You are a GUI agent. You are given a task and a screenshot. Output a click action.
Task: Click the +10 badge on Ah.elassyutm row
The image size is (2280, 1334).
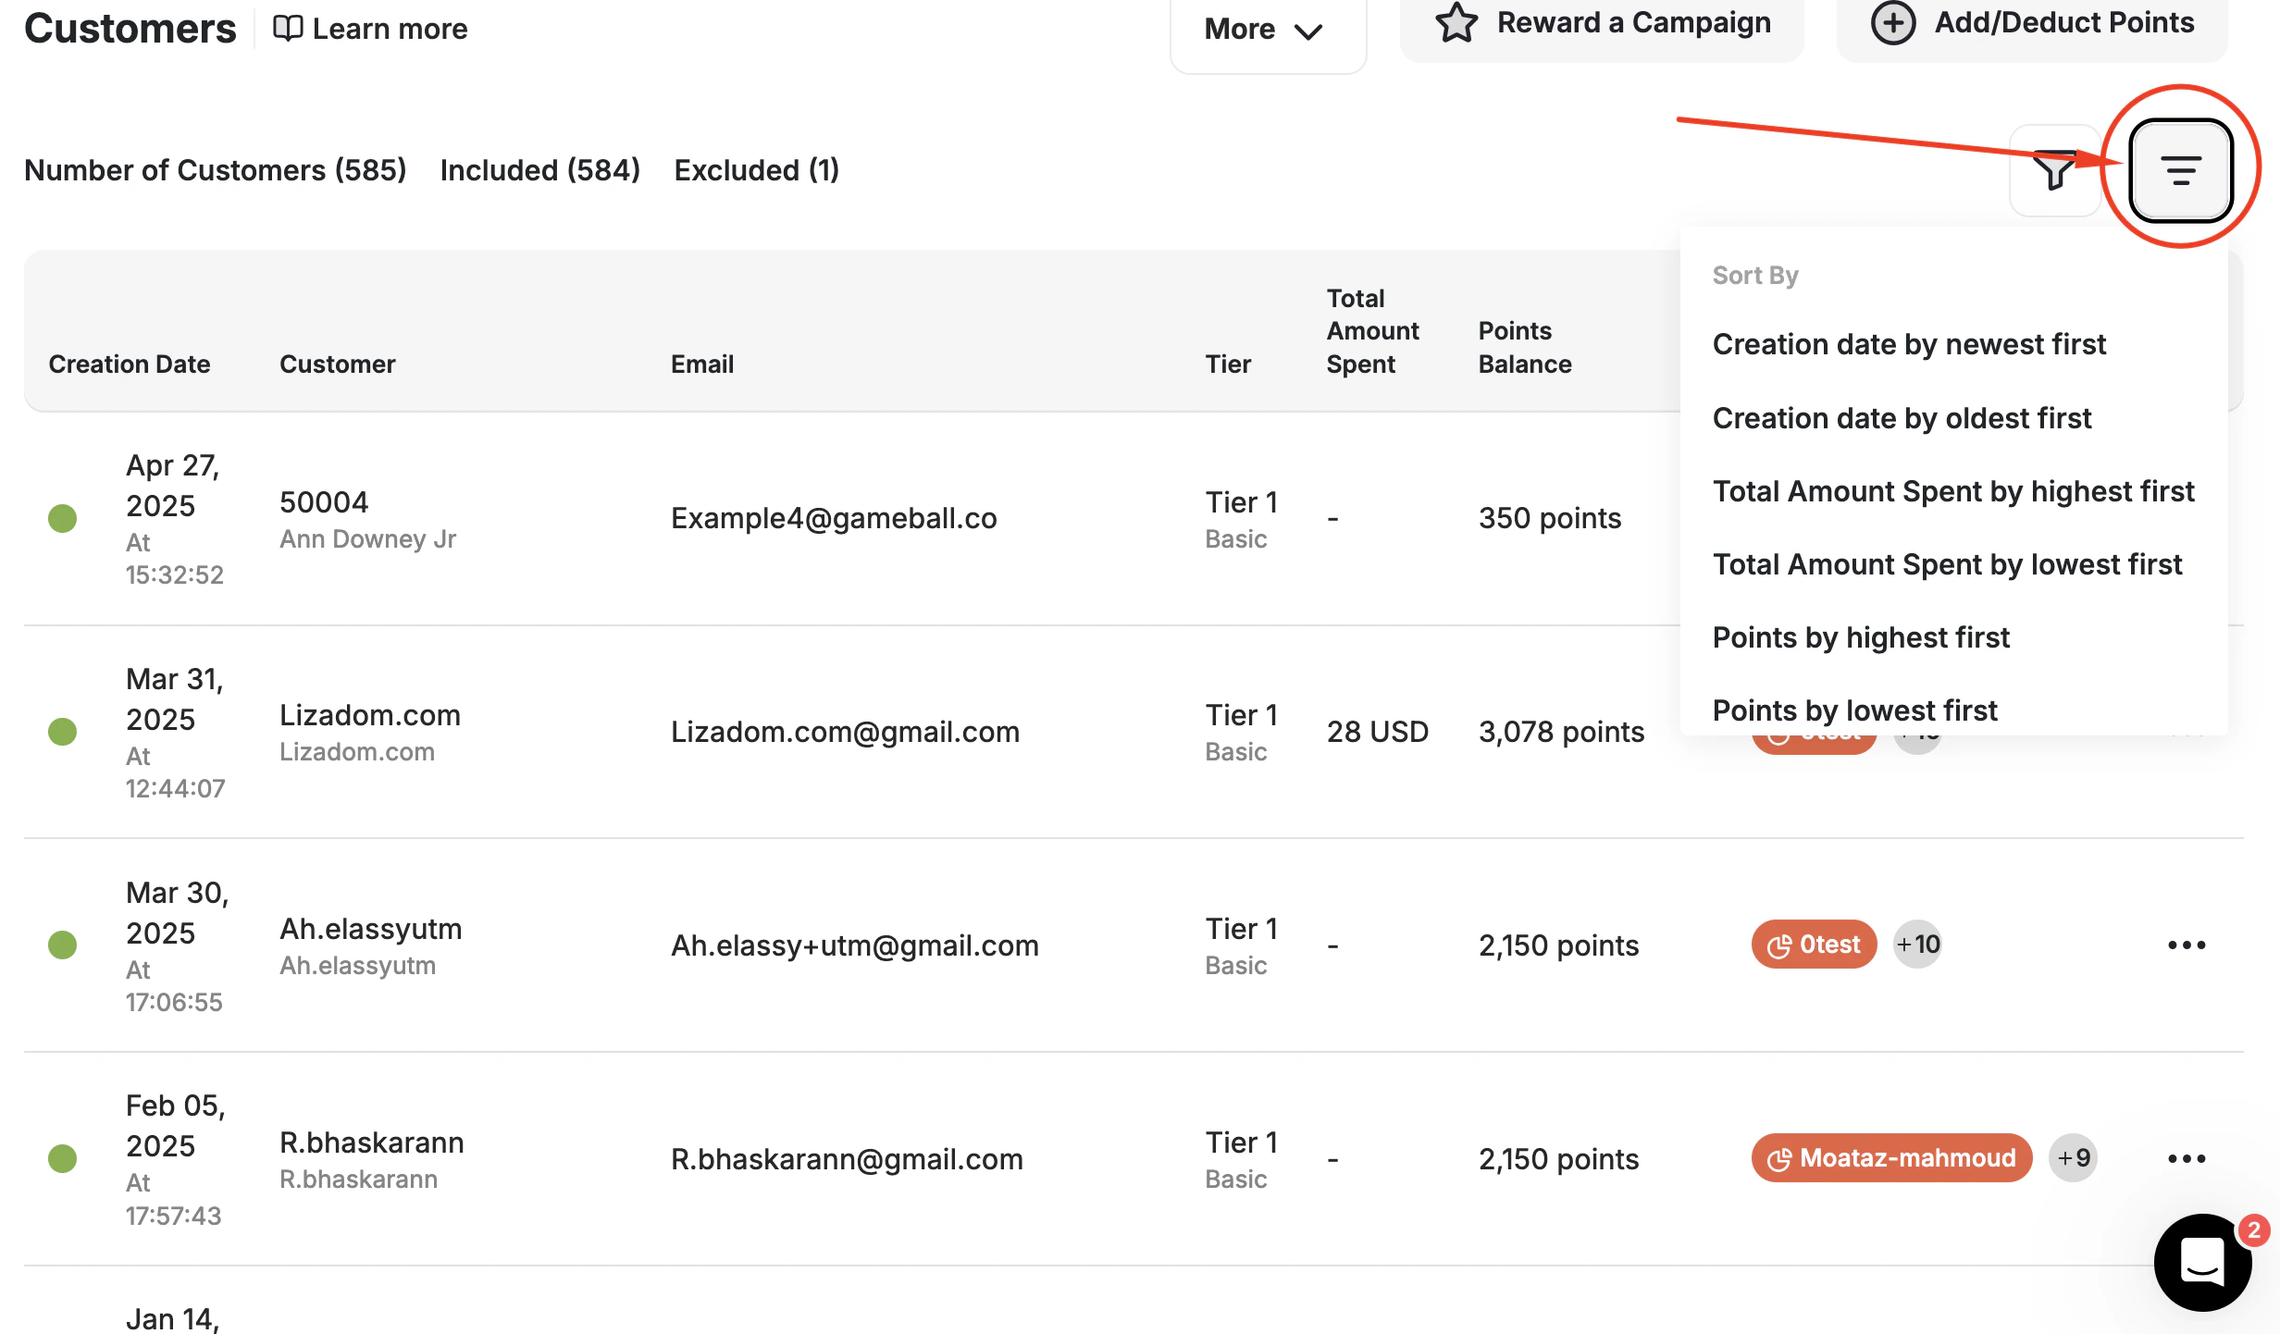[x=1917, y=945]
